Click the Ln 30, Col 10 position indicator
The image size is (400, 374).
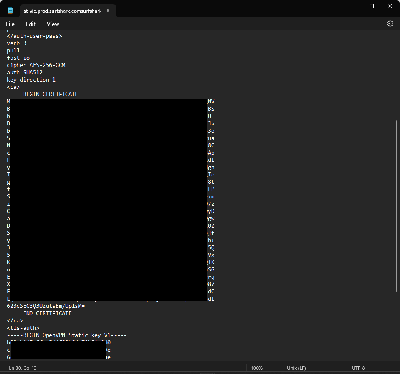[23, 368]
